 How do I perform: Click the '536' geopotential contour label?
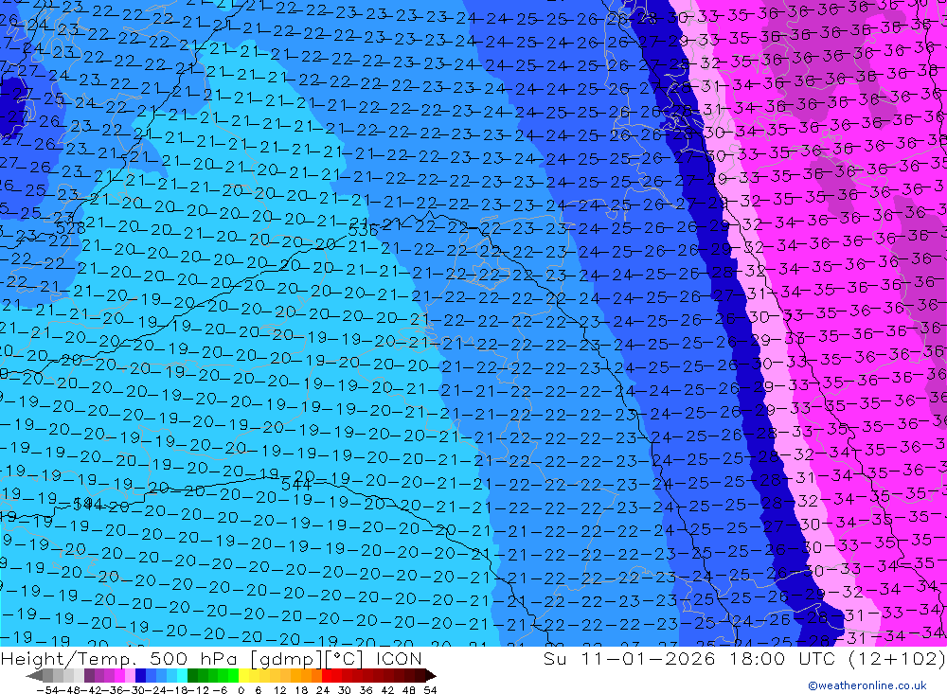[363, 230]
